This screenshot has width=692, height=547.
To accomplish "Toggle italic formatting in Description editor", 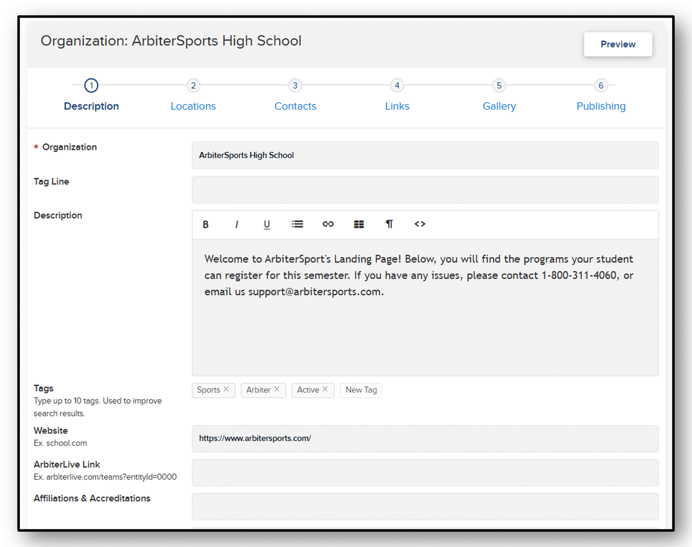I will 236,224.
